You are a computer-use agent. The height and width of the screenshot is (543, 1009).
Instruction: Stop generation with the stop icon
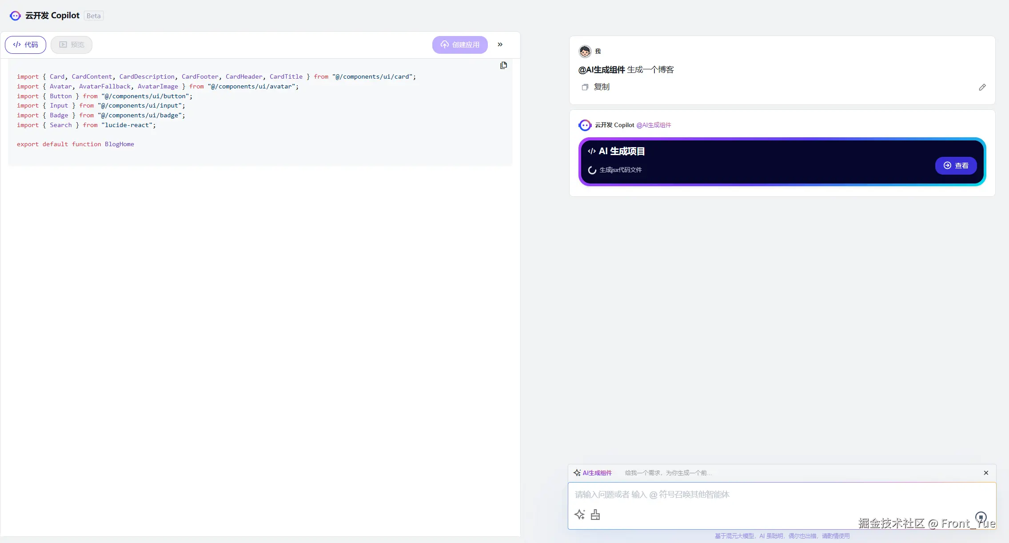981,517
